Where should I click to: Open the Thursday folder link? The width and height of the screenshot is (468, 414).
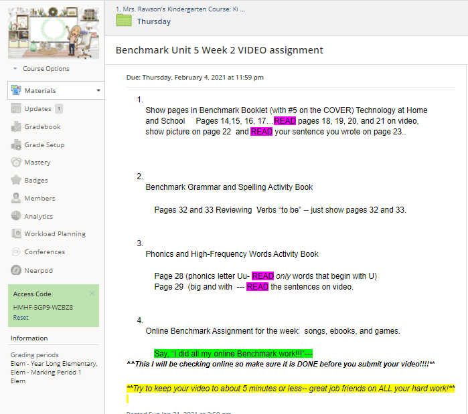(x=154, y=21)
